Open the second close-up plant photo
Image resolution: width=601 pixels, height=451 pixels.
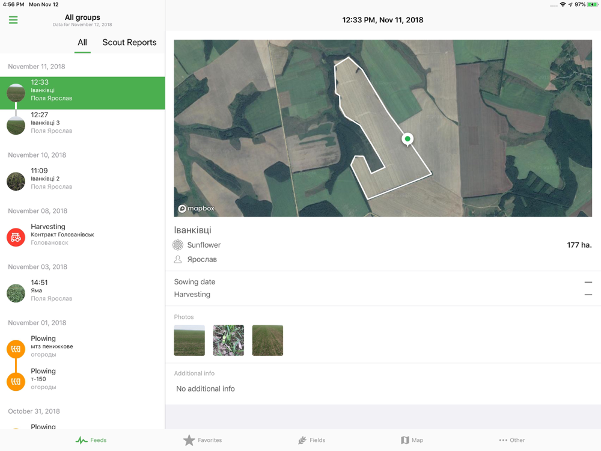[228, 340]
